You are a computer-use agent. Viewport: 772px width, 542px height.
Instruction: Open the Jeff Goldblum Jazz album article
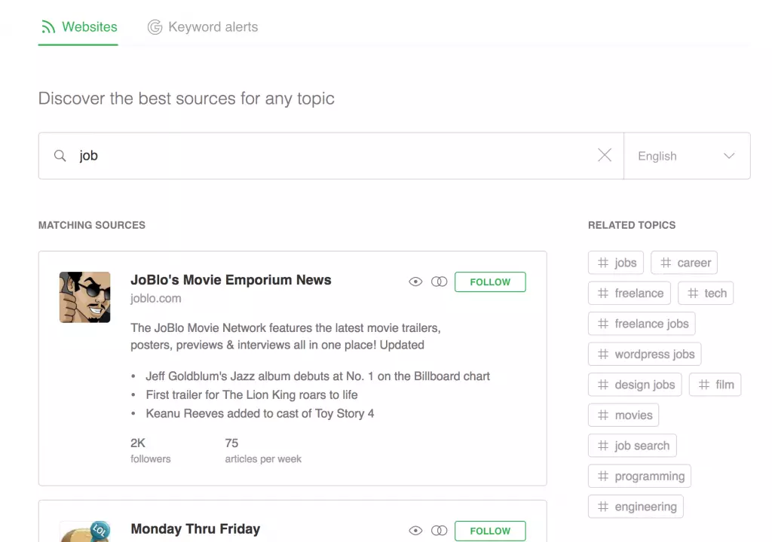click(x=317, y=376)
